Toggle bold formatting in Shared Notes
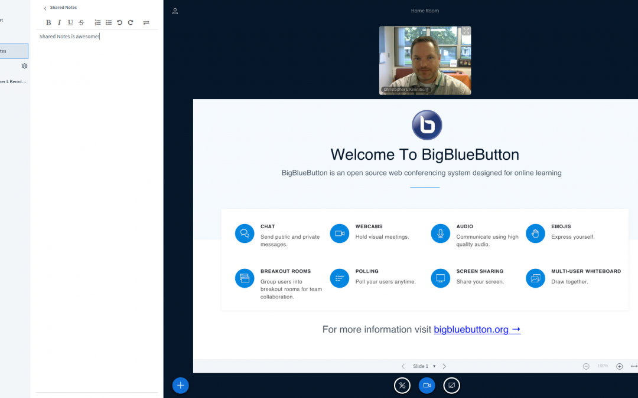The width and height of the screenshot is (638, 398). (x=48, y=23)
